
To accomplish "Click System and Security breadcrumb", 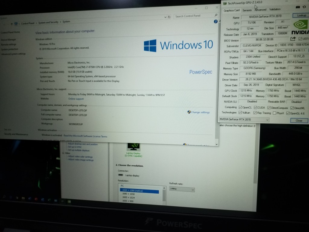I will click(x=48, y=22).
